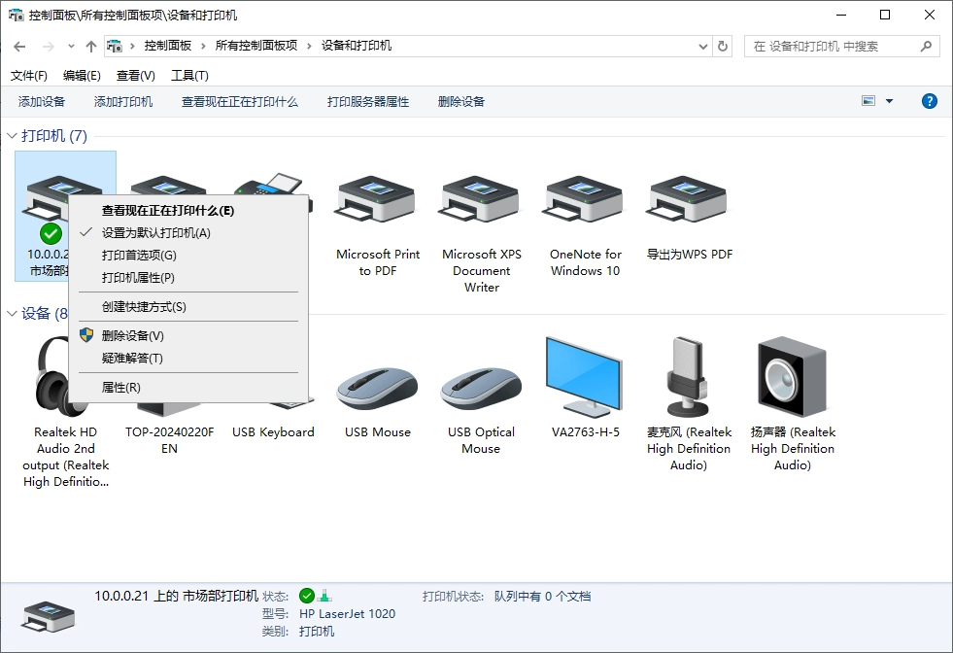Choose 创建快捷方式(S) from context menu
This screenshot has height=653, width=953.
[187, 307]
